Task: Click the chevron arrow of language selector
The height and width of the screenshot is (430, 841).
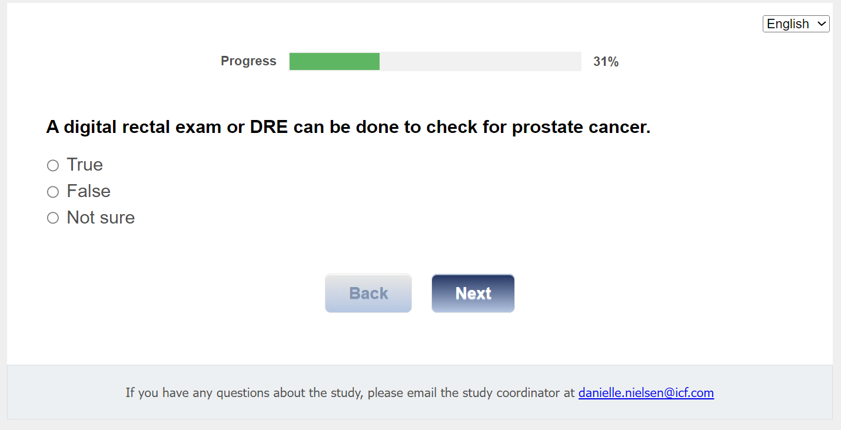Action: tap(821, 24)
